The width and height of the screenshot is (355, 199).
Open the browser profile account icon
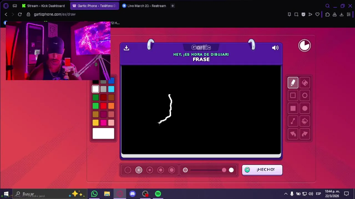coord(334,14)
